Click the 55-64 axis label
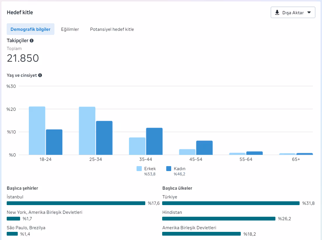Screen dimensions: 322x240 pyautogui.click(x=246, y=159)
